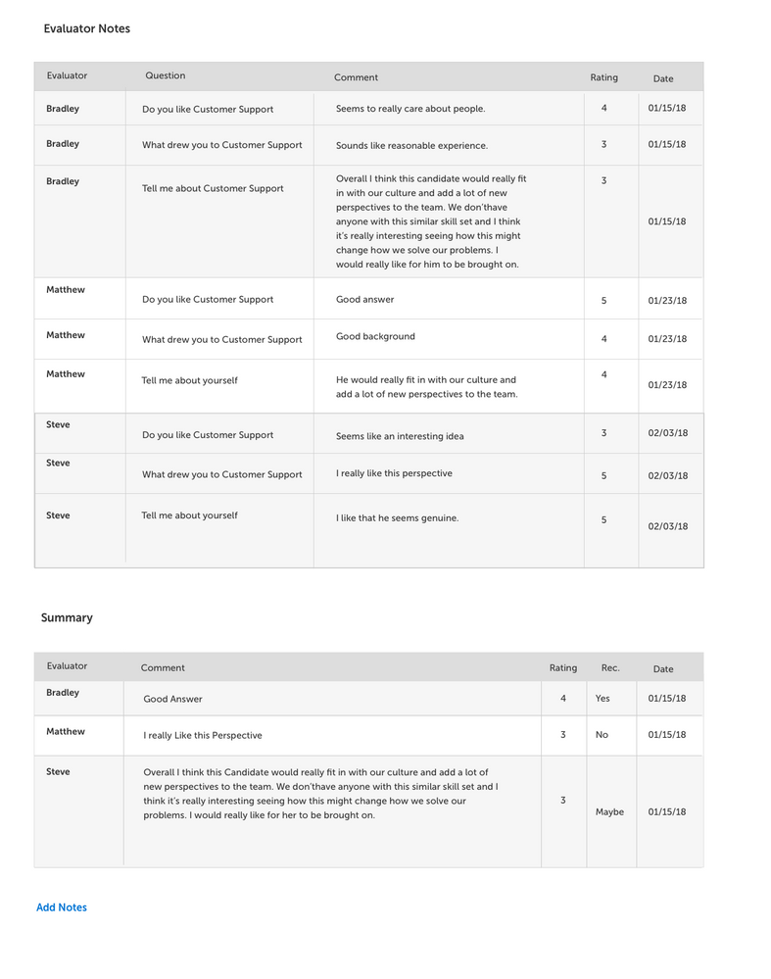Click the Summary section heading
The height and width of the screenshot is (979, 771).
coord(67,617)
